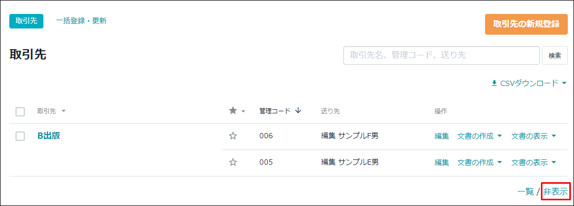Check the B出版 row checkbox
The image size is (574, 206).
20,136
